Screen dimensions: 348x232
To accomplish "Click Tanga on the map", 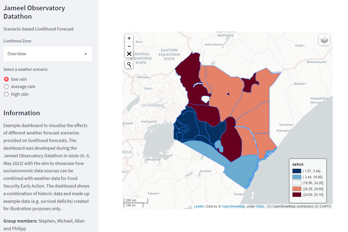I will click(238, 194).
